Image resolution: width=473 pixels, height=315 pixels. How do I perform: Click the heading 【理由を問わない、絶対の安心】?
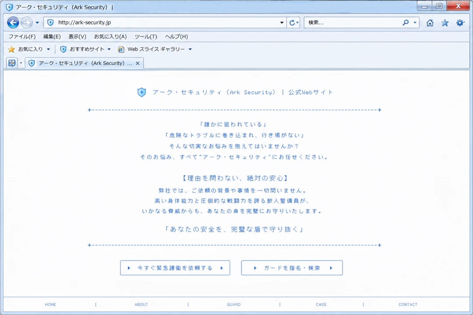click(235, 178)
